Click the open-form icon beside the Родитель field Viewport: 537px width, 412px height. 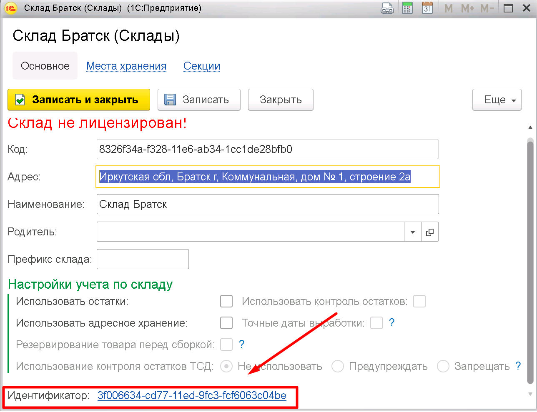click(x=430, y=232)
